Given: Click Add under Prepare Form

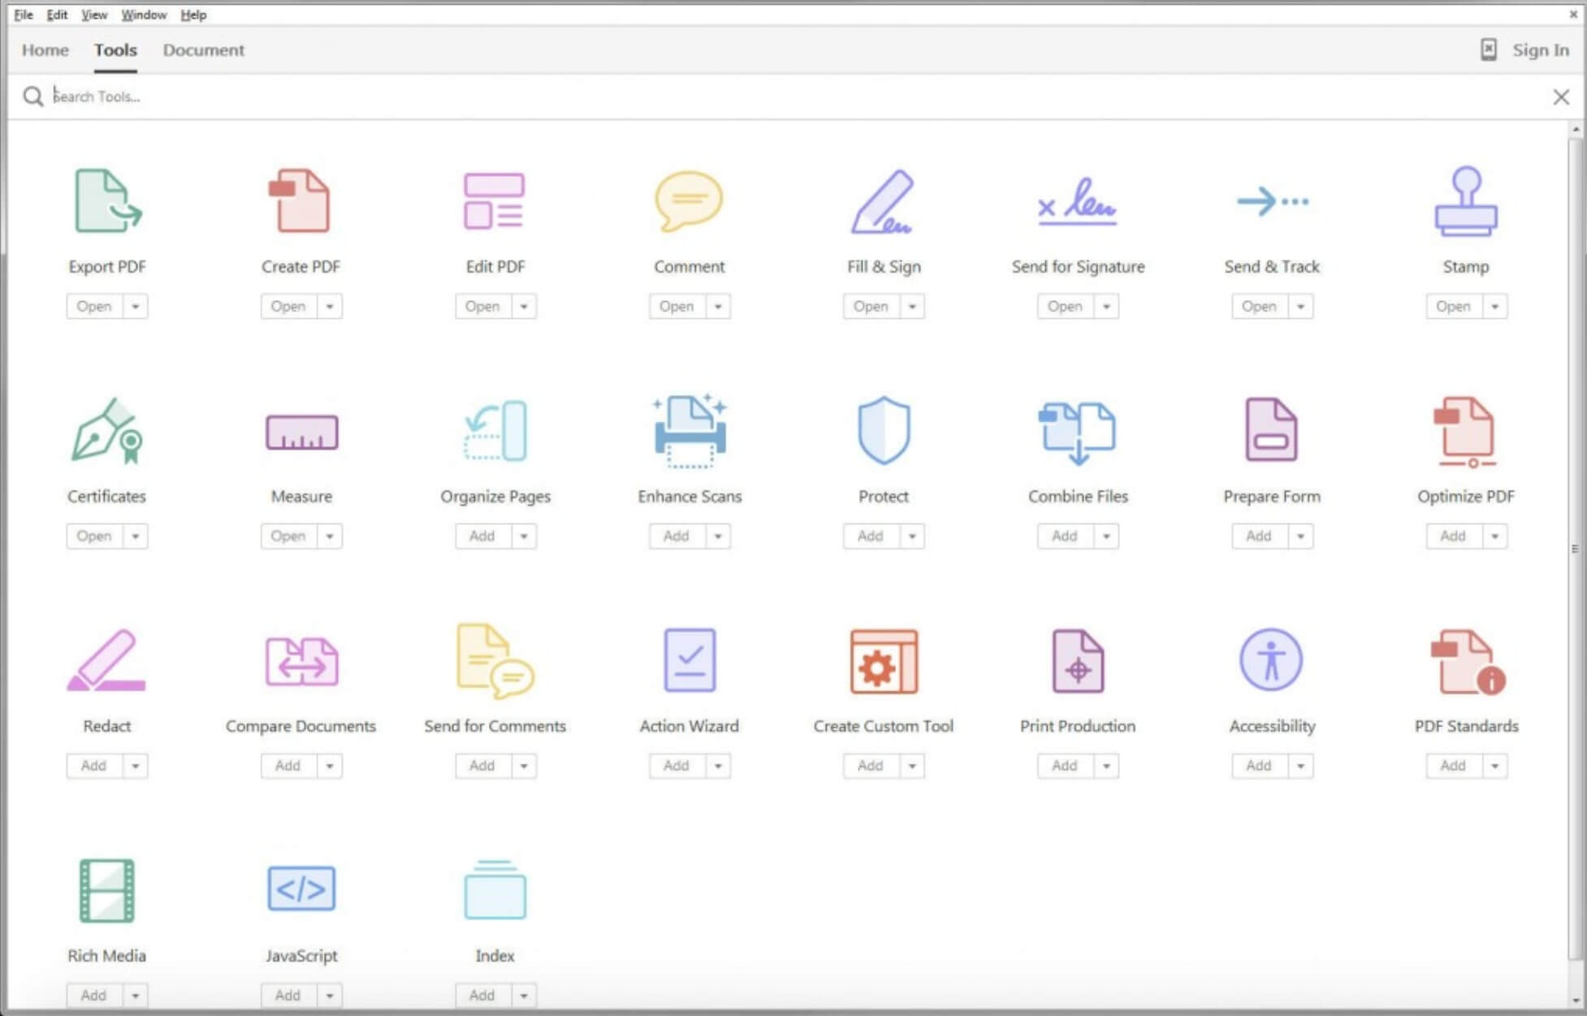Looking at the screenshot, I should pos(1260,536).
